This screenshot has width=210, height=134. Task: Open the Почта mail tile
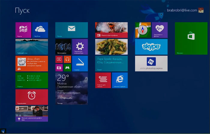coord(71,30)
